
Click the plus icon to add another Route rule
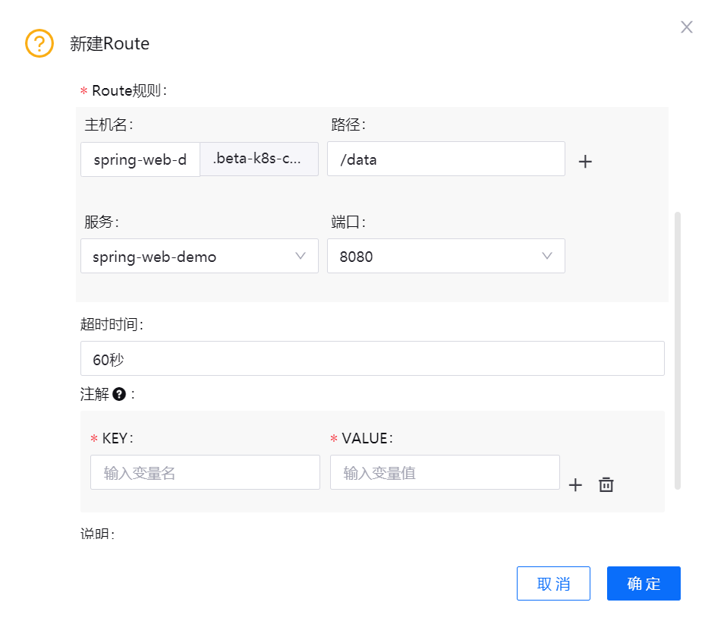pyautogui.click(x=584, y=161)
